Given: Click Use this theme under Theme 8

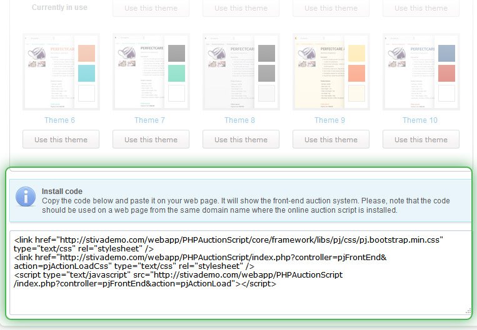Looking at the screenshot, I should click(x=241, y=139).
